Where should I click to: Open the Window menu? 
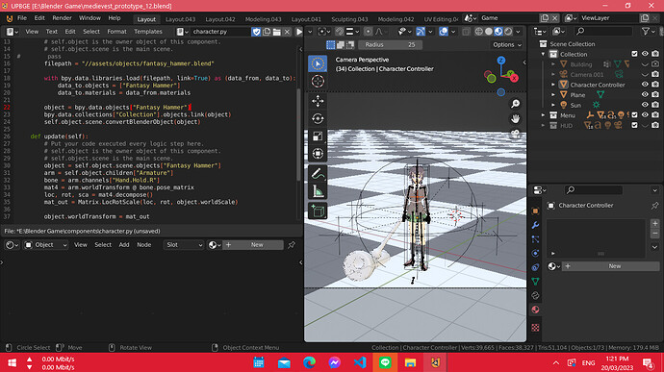[x=89, y=18]
